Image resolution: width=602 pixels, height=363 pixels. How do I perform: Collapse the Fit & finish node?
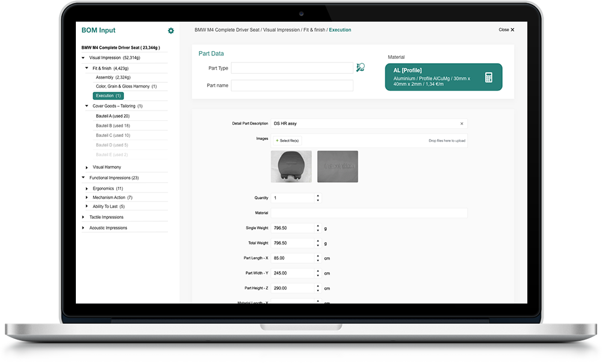pyautogui.click(x=87, y=69)
